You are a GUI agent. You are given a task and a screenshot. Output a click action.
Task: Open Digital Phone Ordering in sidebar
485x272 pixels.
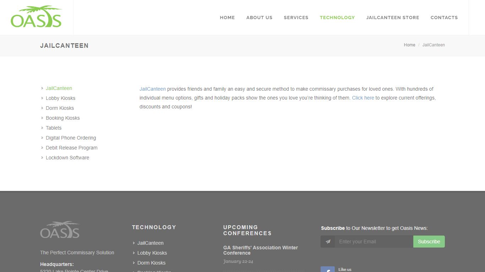[x=71, y=138]
